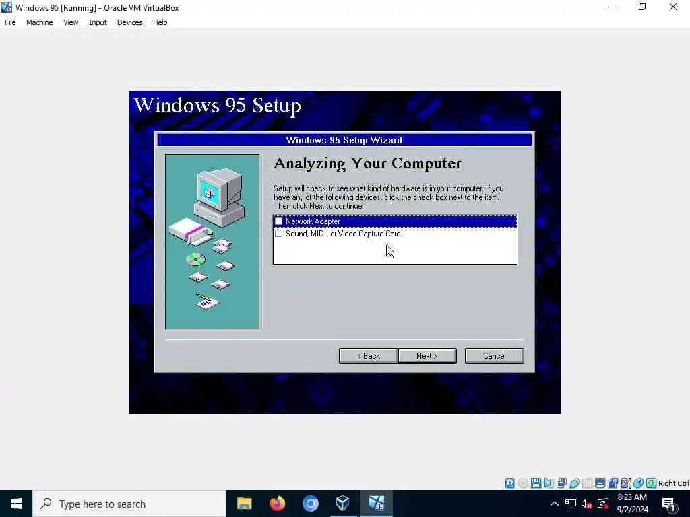Click Next to continue setup
690x517 pixels.
[427, 356]
